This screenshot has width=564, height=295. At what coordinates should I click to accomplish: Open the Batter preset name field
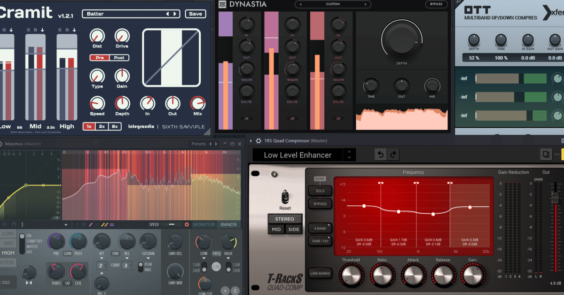131,14
